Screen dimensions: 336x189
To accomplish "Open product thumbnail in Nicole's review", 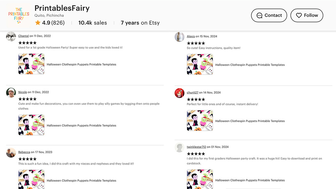I will (31, 125).
